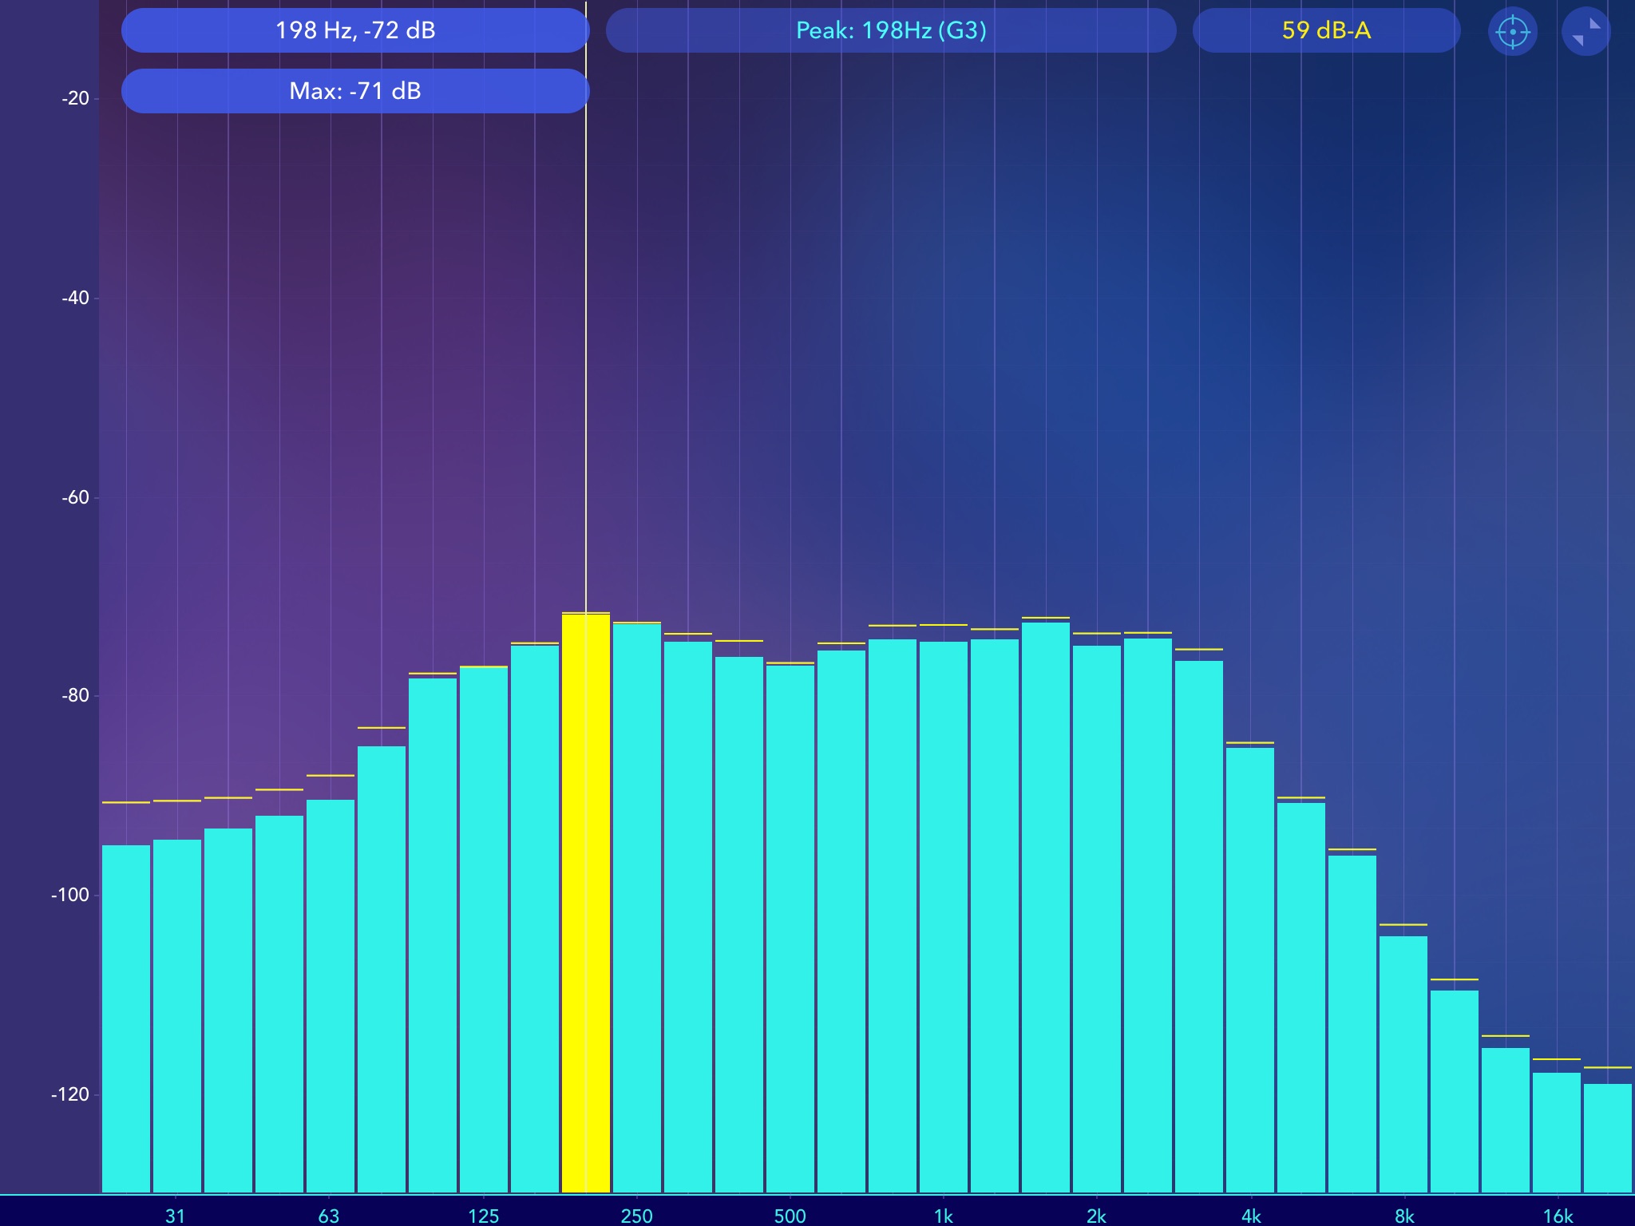1635x1226 pixels.
Task: Tap the crosshair target icon
Action: (x=1512, y=32)
